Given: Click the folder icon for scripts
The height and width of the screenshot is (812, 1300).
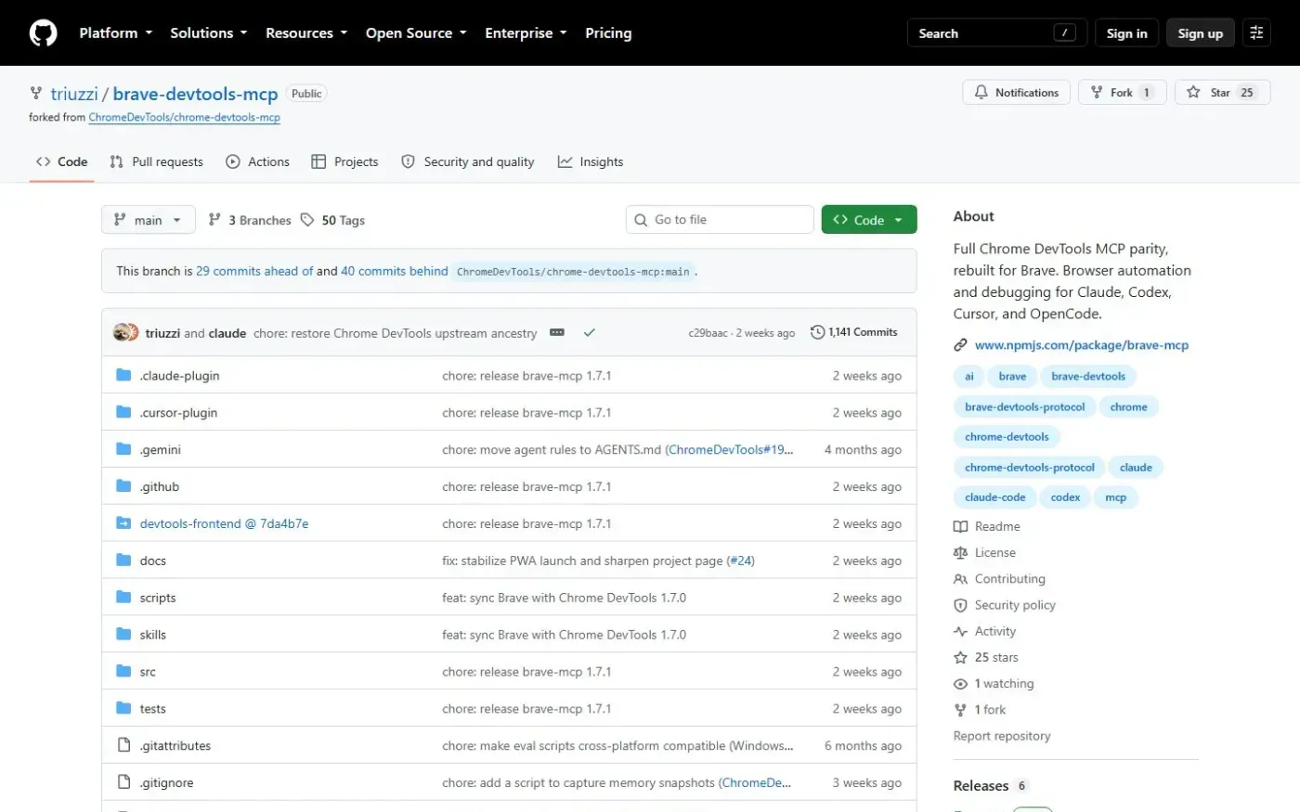Looking at the screenshot, I should 123,598.
